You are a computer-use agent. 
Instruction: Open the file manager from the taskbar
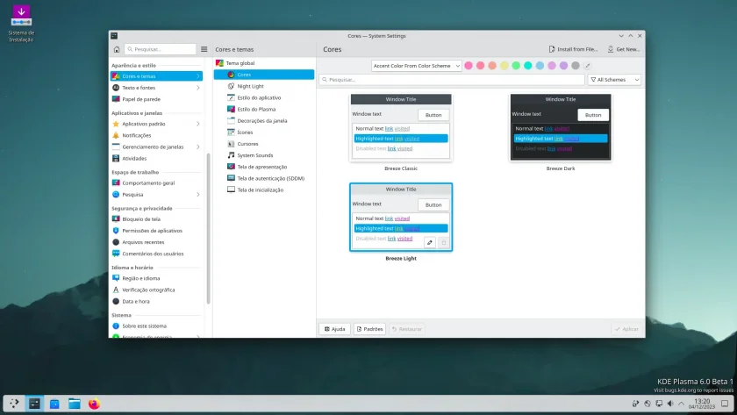pos(75,404)
